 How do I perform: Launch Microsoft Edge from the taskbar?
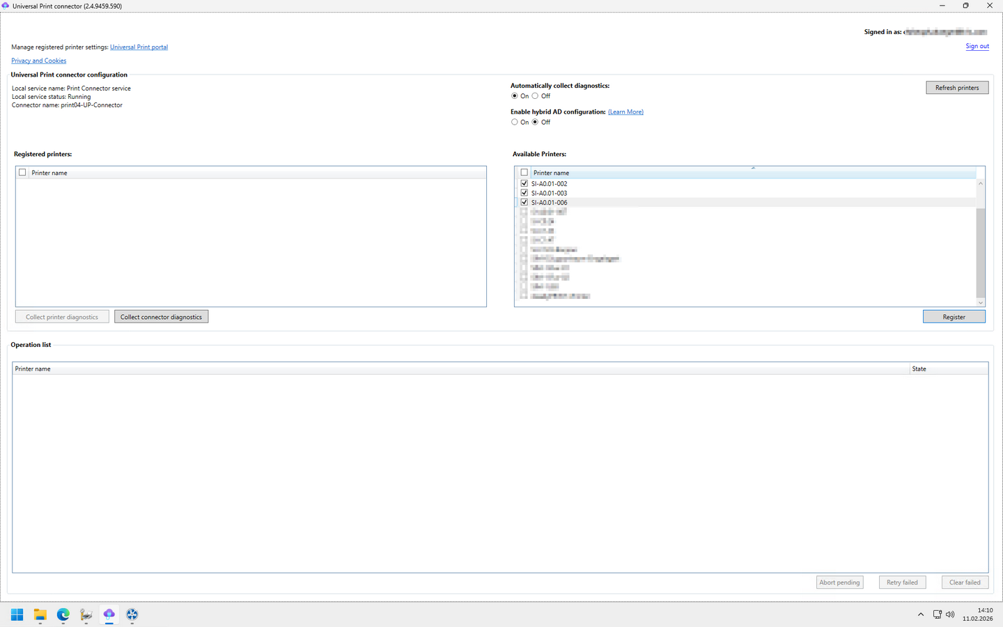tap(63, 614)
